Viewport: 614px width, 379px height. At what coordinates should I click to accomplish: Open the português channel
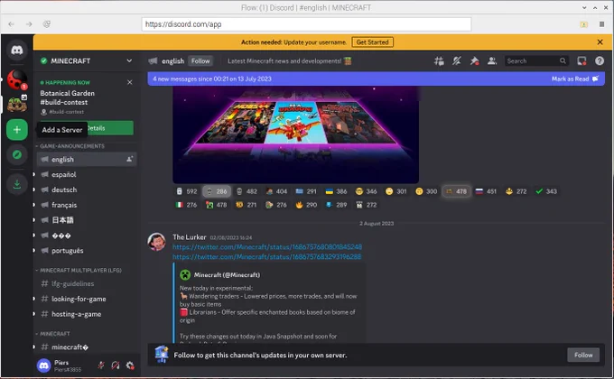[x=87, y=251]
